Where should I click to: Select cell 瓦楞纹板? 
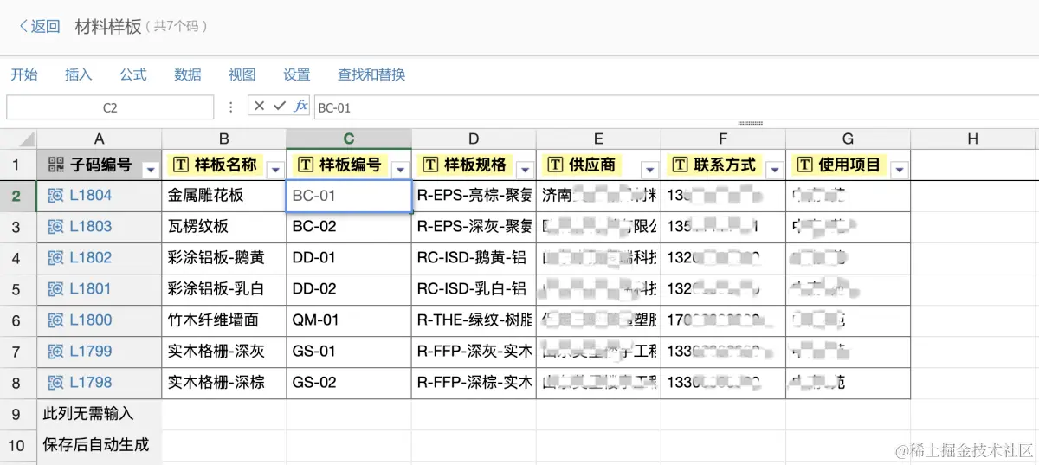click(224, 227)
